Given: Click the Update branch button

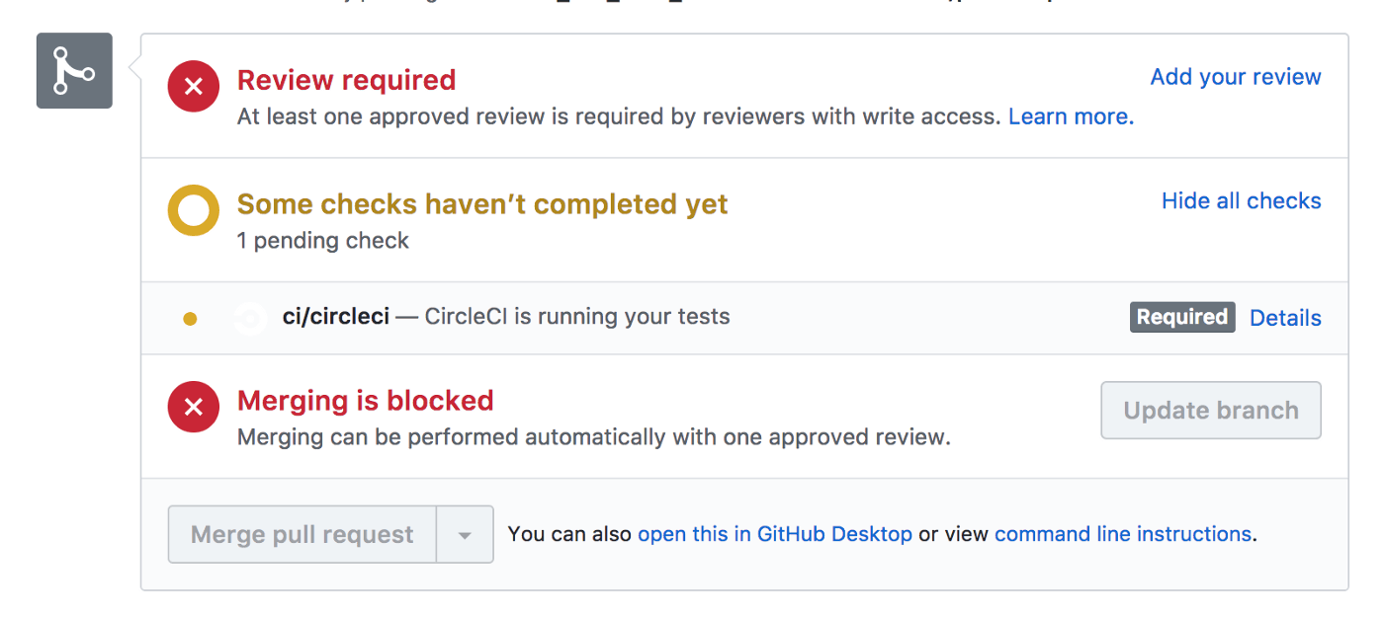Looking at the screenshot, I should (1211, 411).
